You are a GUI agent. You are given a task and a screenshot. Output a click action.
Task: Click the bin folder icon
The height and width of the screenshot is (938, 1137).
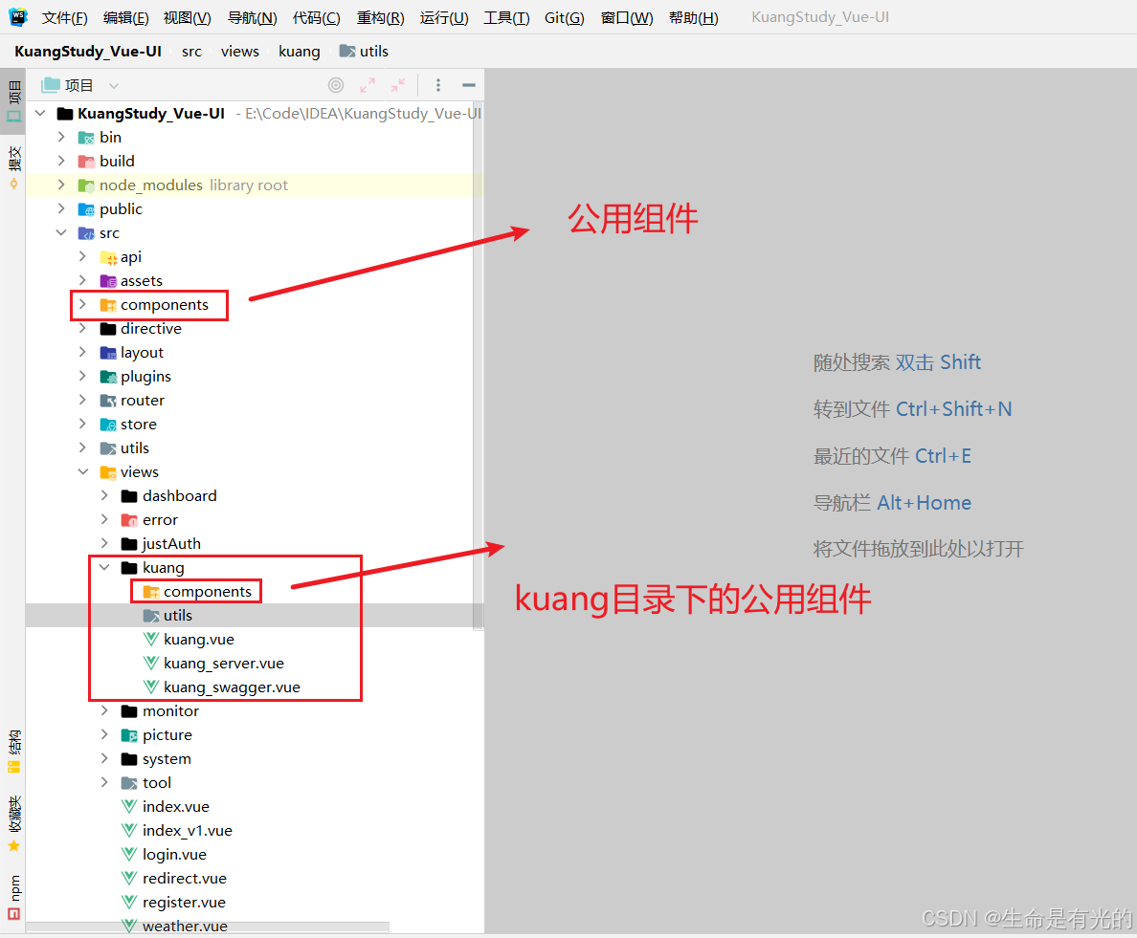point(86,138)
